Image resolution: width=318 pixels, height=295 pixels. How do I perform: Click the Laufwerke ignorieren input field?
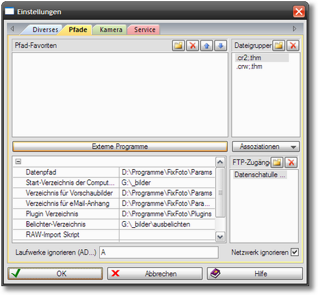[x=159, y=253]
